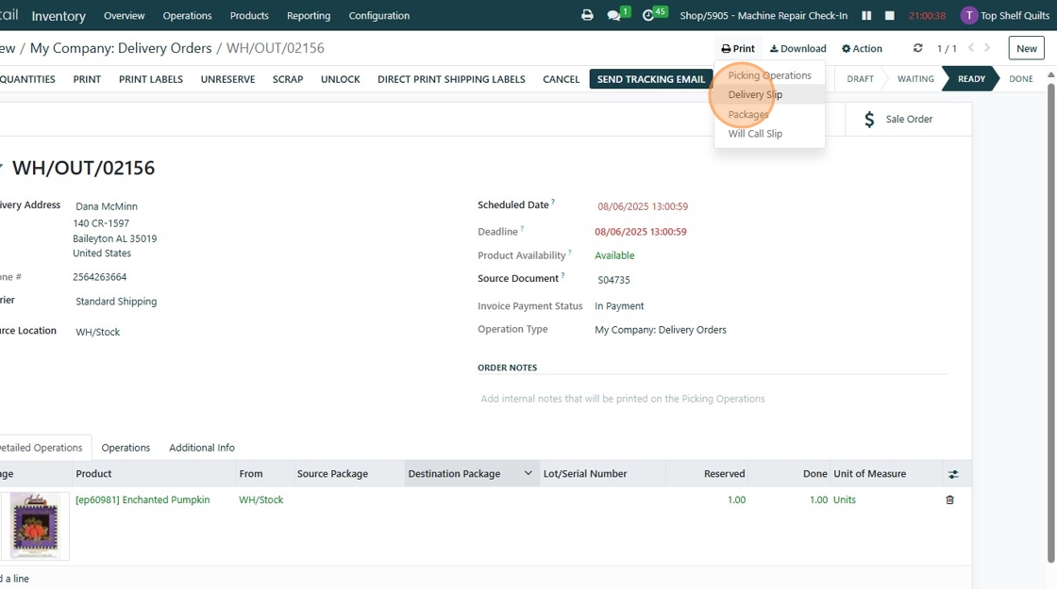
Task: Open the Download dropdown
Action: [x=798, y=48]
